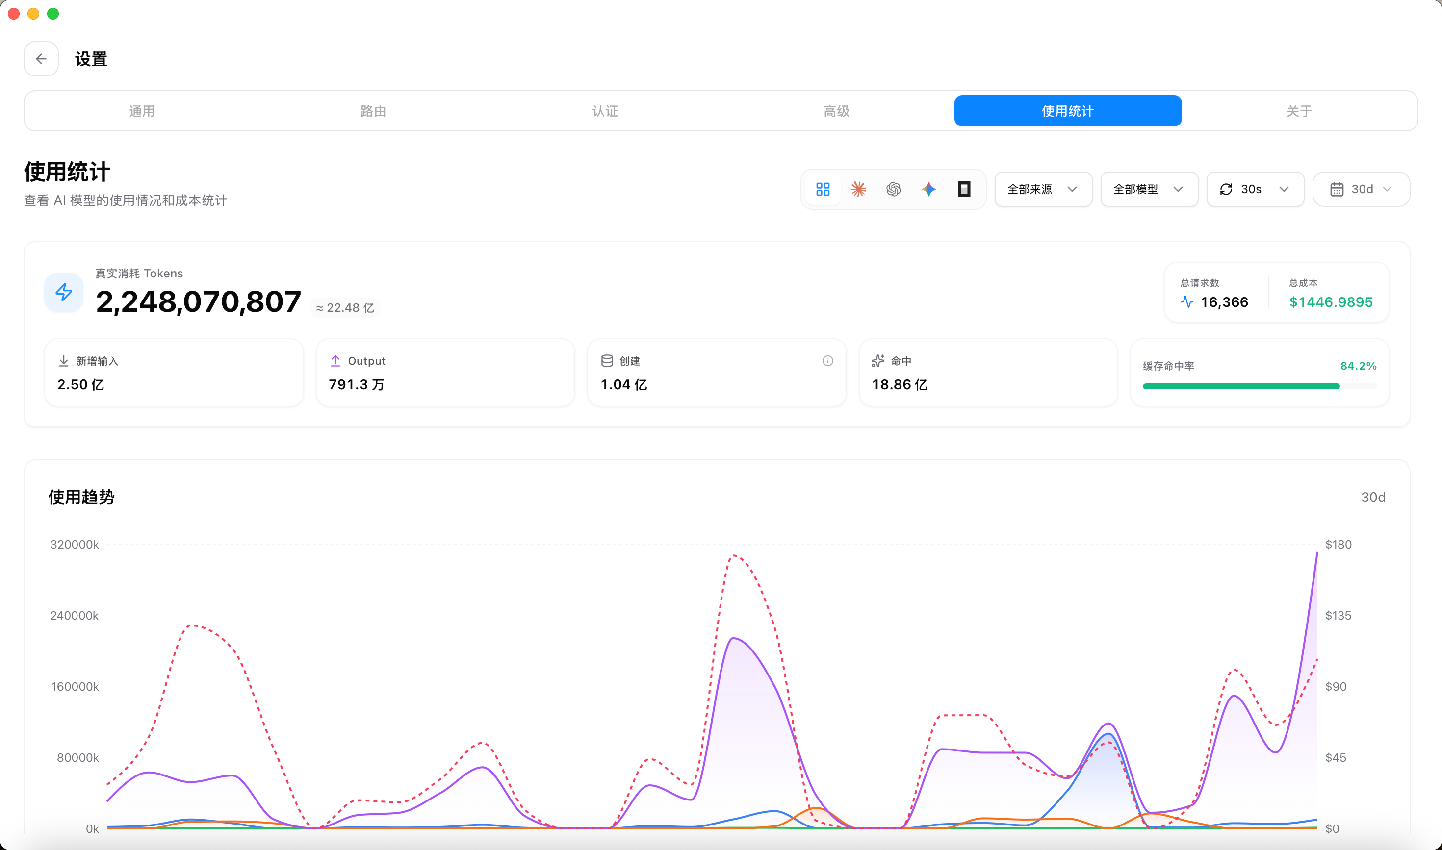Select the all-providers grid icon
This screenshot has width=1442, height=850.
point(823,189)
